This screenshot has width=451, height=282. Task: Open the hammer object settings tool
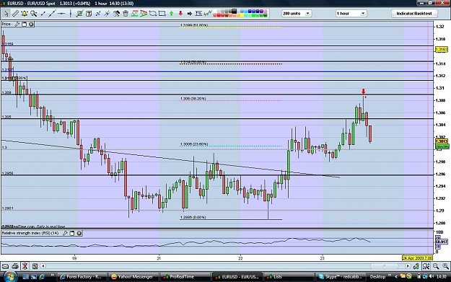[116, 14]
